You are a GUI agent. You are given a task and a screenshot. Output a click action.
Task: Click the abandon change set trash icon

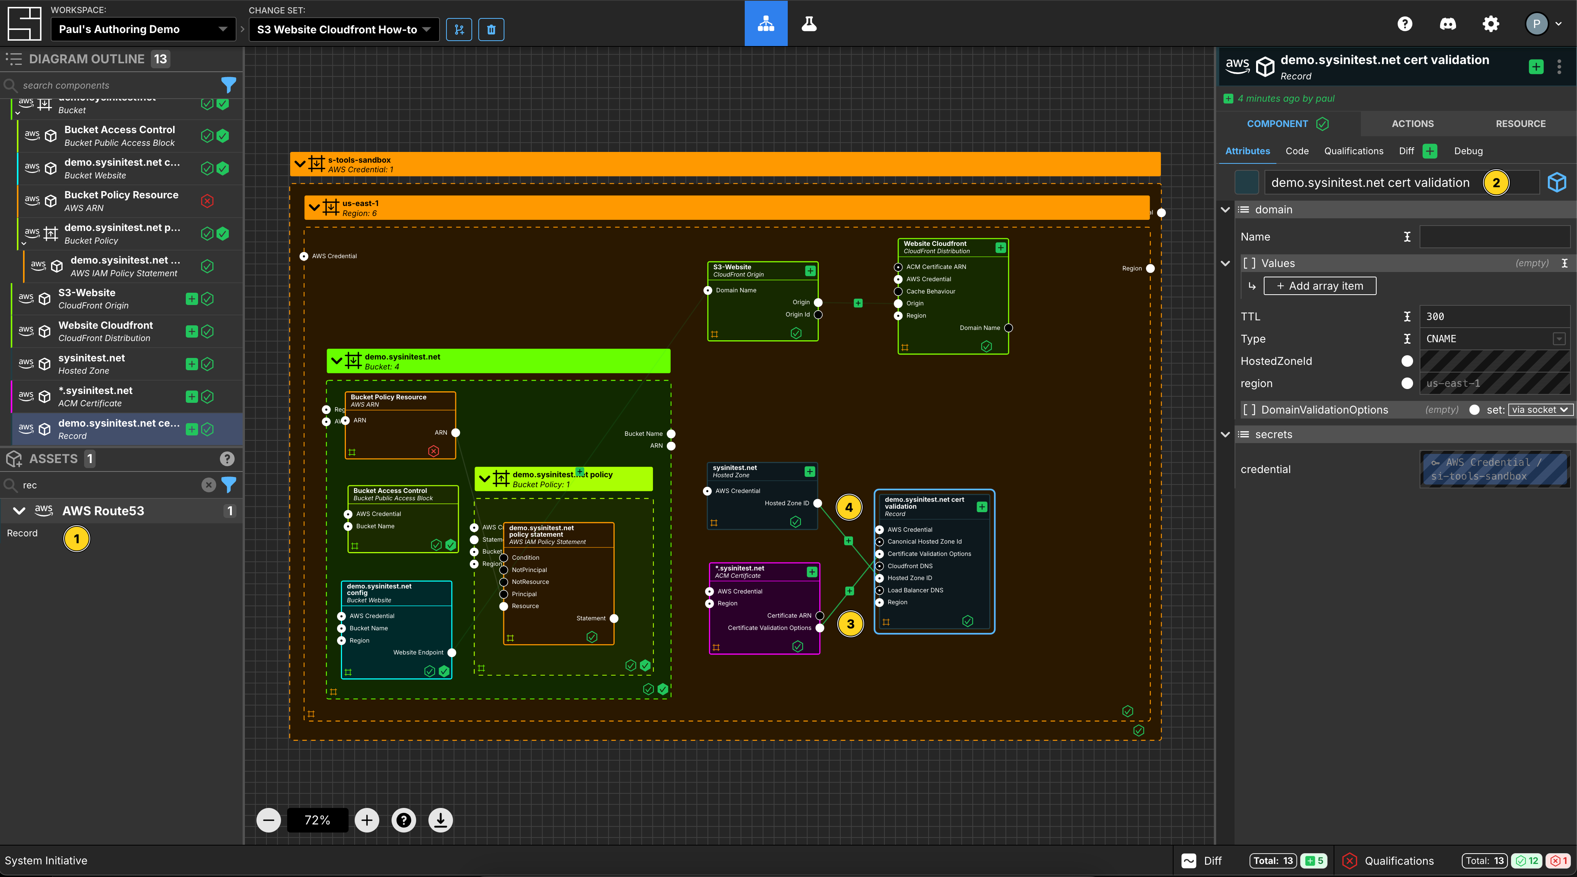pyautogui.click(x=491, y=30)
